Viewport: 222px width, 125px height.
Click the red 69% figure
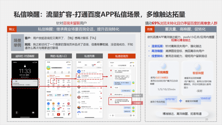[156, 23]
